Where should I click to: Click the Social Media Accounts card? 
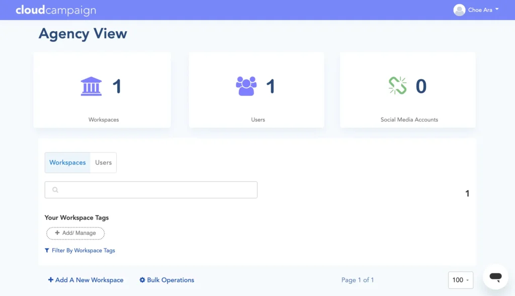(408, 90)
